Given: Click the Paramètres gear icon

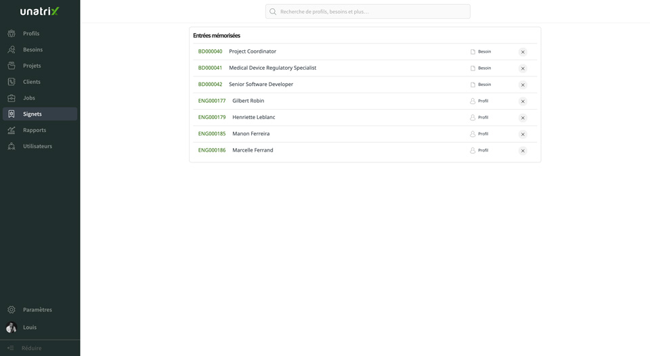Looking at the screenshot, I should [12, 309].
